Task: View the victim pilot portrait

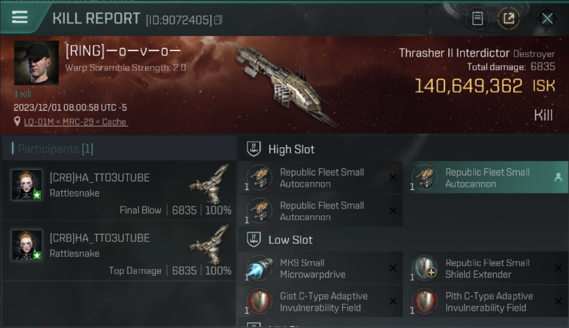Action: [x=36, y=63]
